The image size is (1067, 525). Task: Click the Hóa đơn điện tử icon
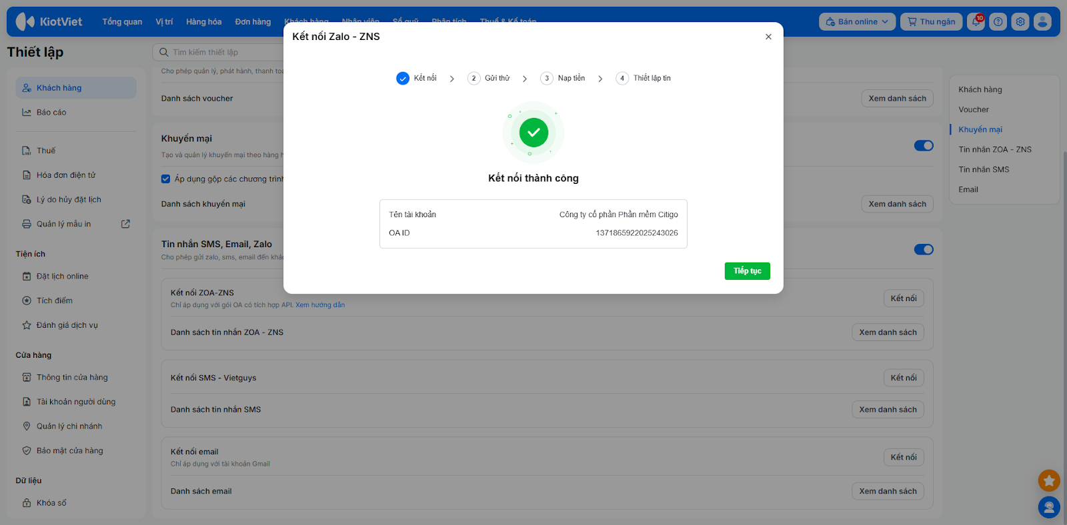click(x=27, y=175)
